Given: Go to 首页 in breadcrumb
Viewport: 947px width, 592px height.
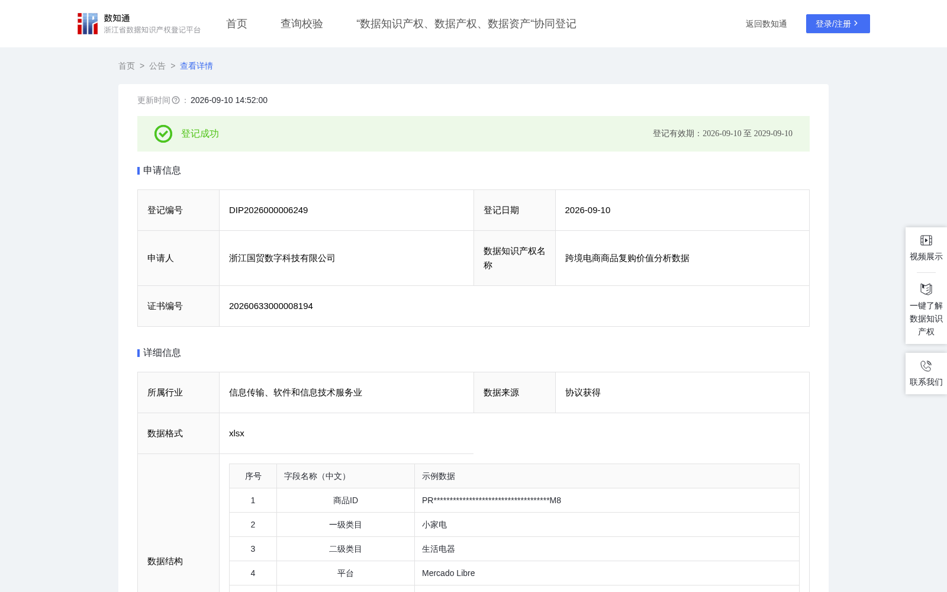Looking at the screenshot, I should (x=127, y=66).
